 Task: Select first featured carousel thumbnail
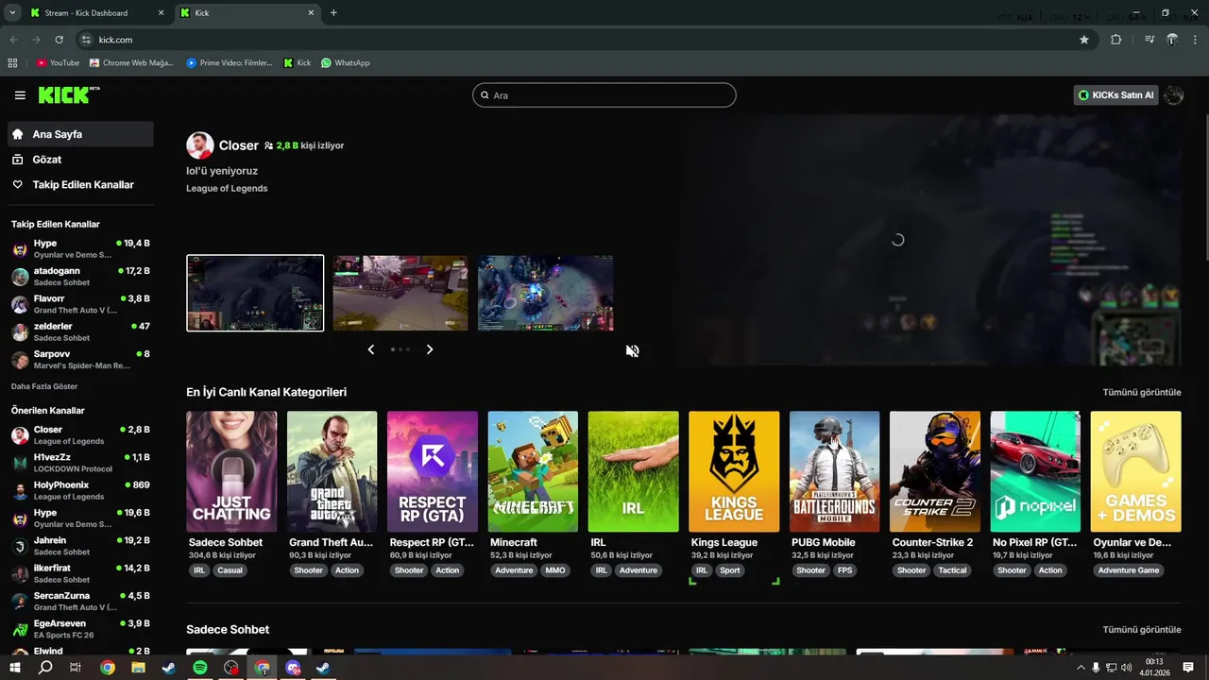pos(255,293)
